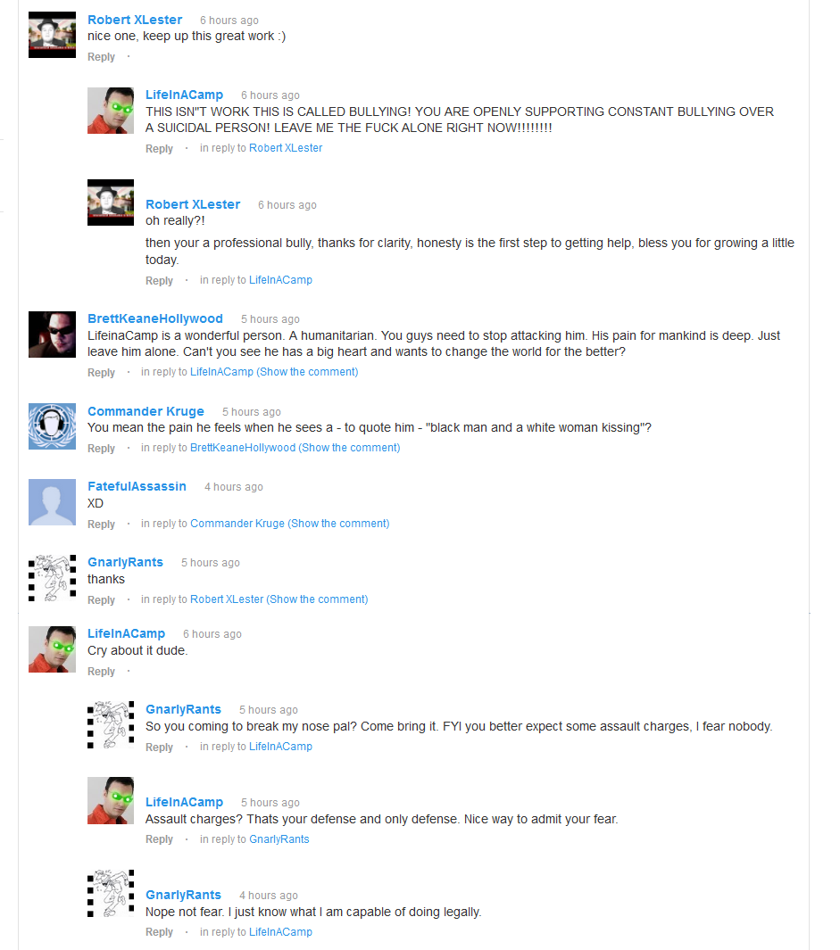Image resolution: width=840 pixels, height=950 pixels.
Task: Click BrettKeaneHollywood's profile picture
Action: (52, 335)
